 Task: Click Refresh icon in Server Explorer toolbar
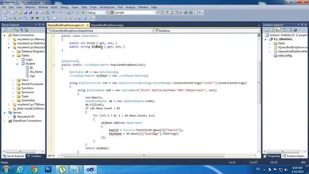5,30
